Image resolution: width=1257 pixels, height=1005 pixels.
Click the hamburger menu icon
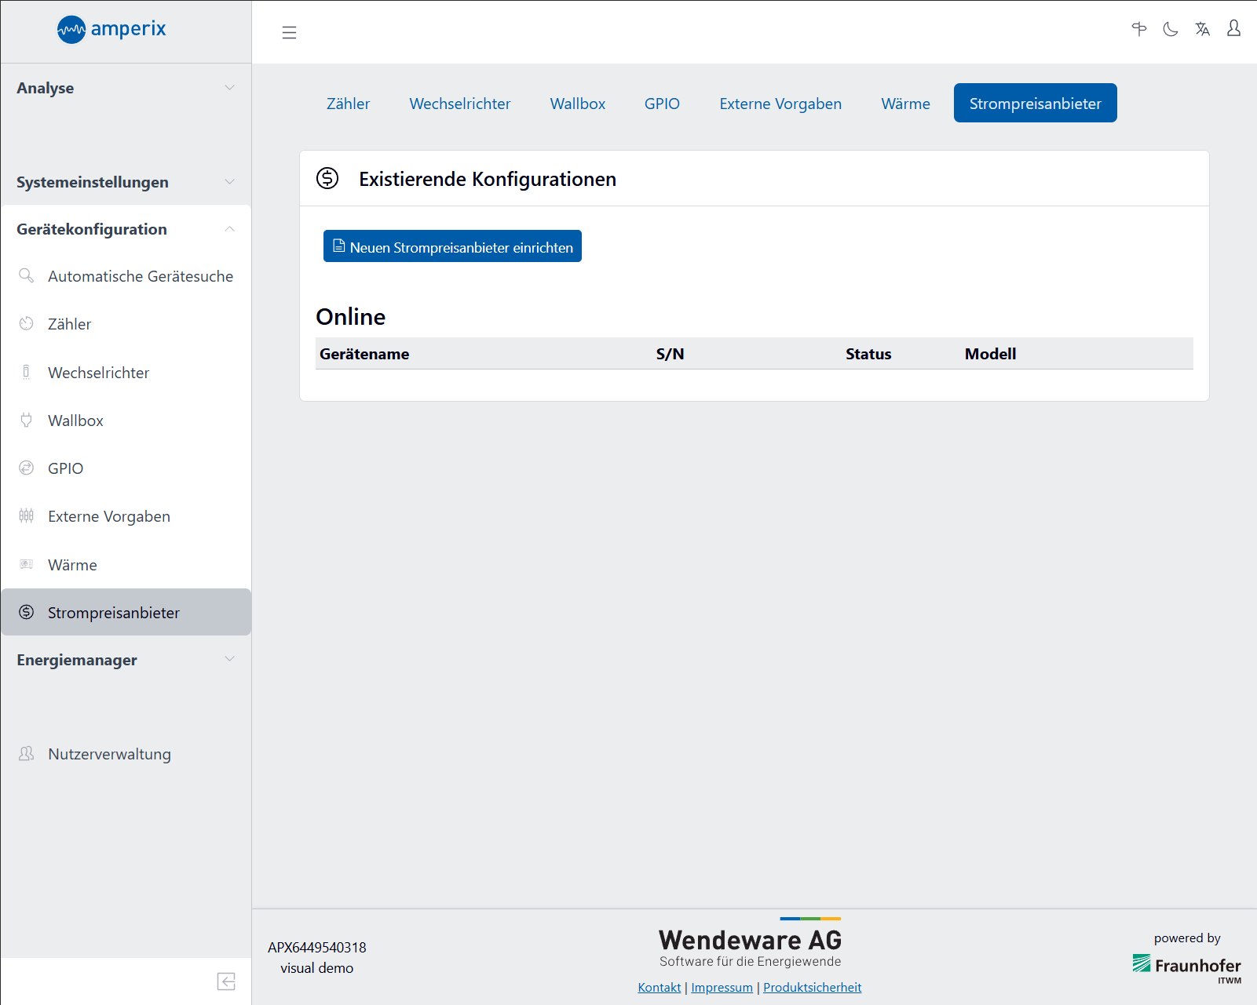tap(289, 32)
